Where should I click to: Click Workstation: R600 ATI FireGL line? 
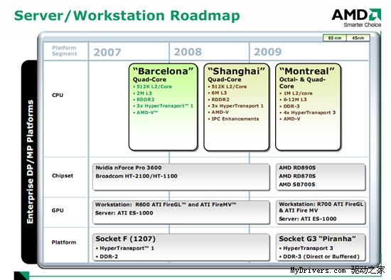[166, 204]
